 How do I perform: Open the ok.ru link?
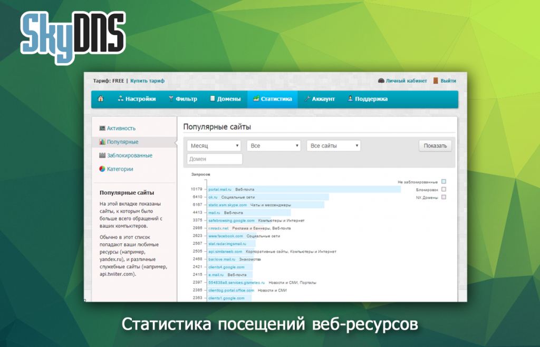tap(213, 197)
